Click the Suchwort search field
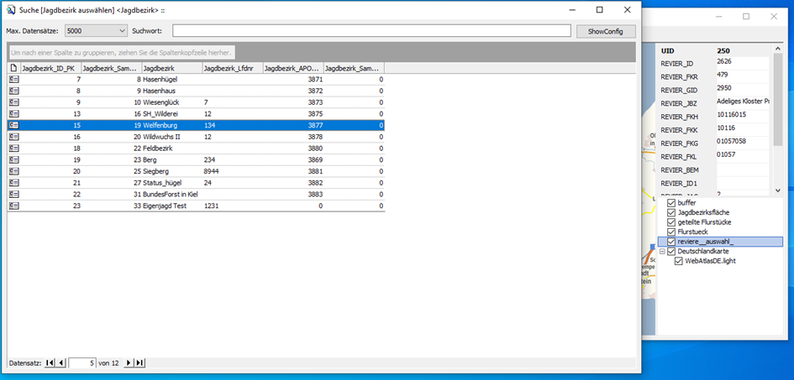This screenshot has height=380, width=794. (371, 31)
